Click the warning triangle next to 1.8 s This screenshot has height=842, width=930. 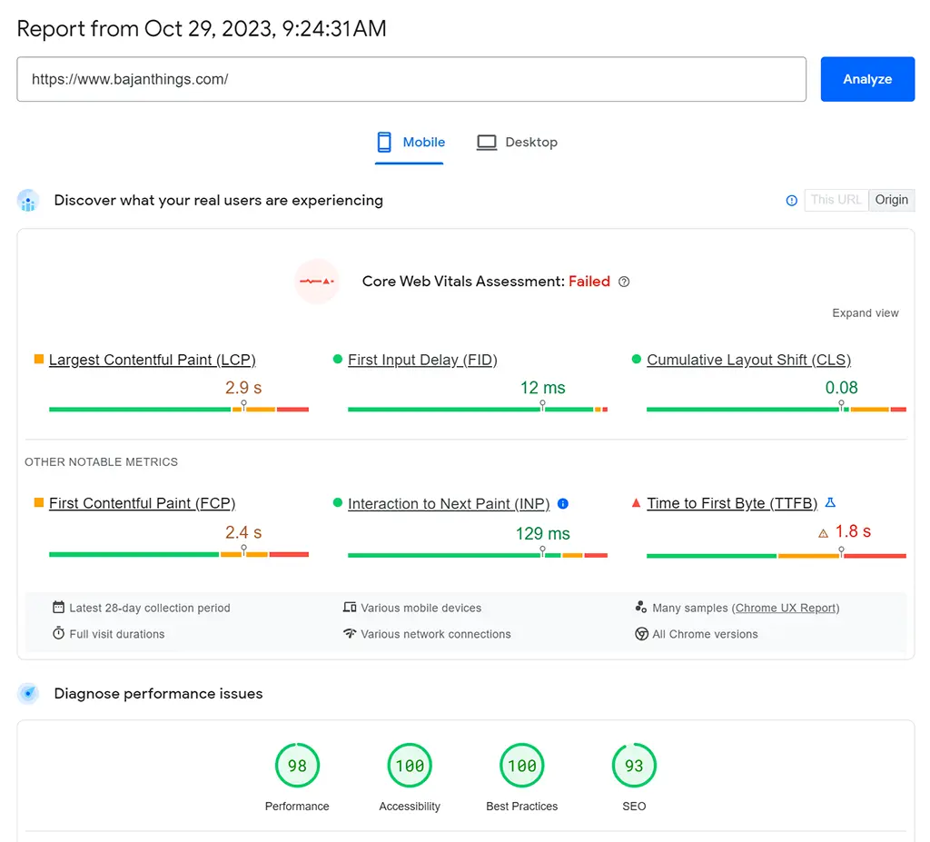(x=823, y=533)
